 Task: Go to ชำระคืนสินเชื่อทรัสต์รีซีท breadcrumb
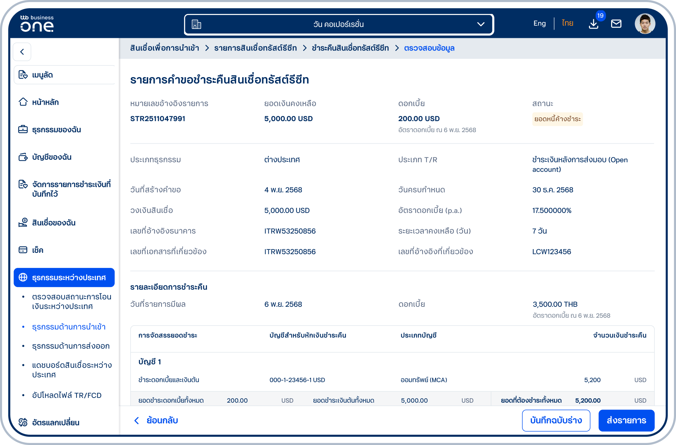pos(350,48)
